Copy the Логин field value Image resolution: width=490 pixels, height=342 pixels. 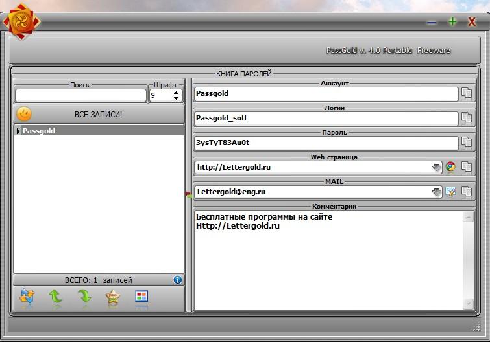pyautogui.click(x=467, y=118)
